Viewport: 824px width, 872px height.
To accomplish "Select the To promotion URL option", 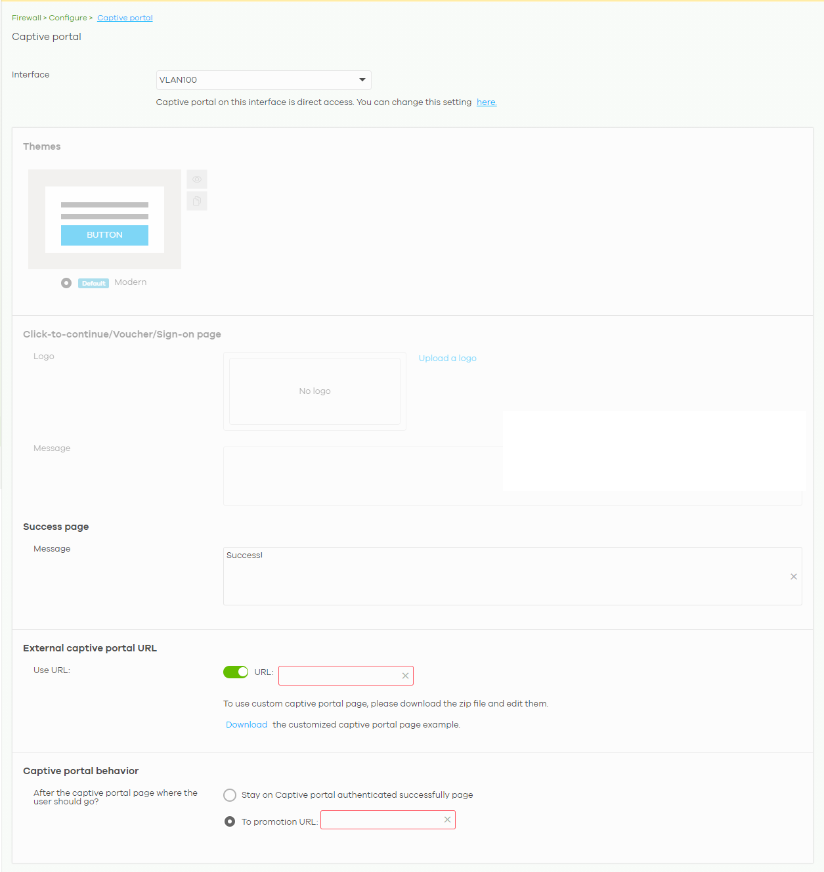I will pos(230,821).
